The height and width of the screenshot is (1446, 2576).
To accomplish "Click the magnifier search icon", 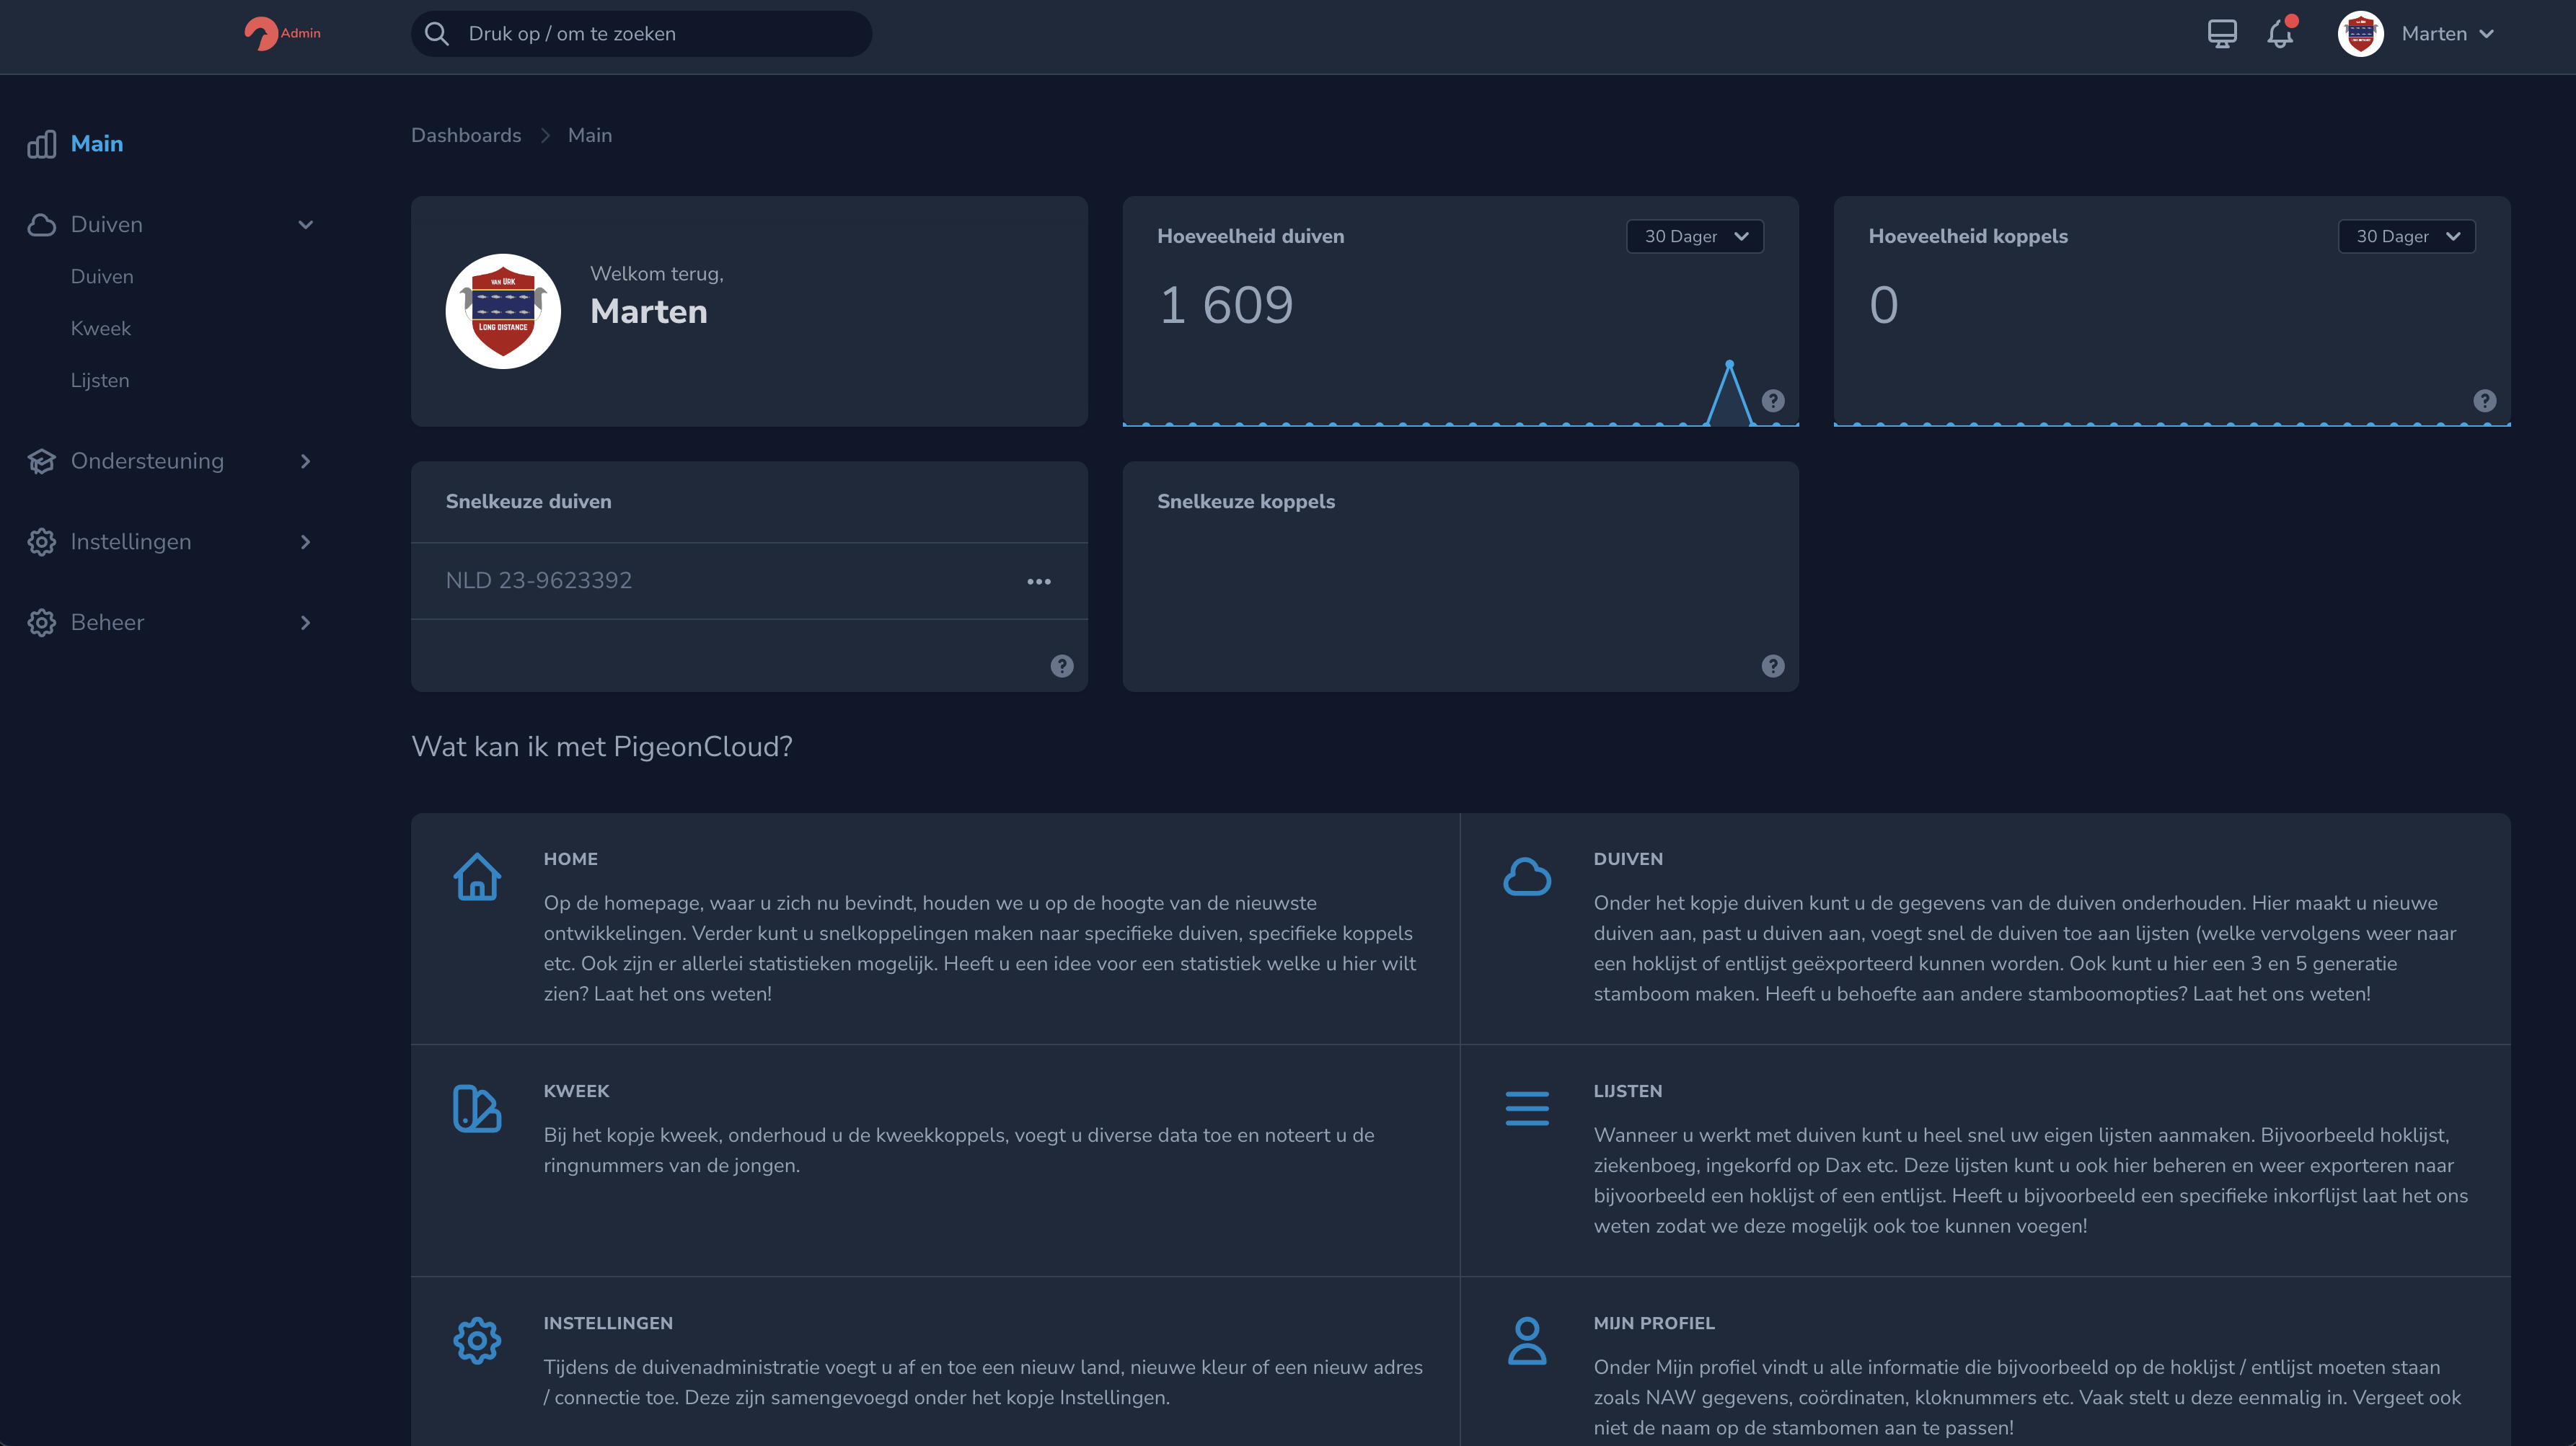I will (x=436, y=34).
